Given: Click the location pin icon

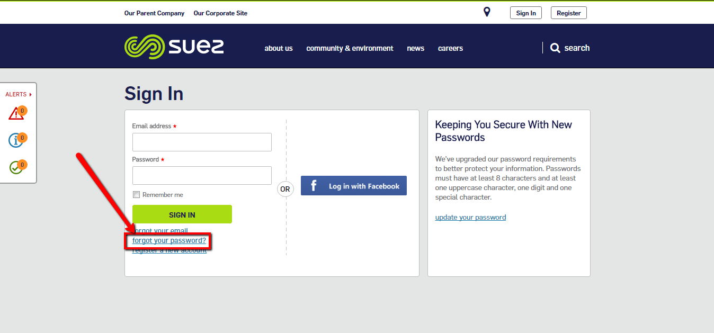Looking at the screenshot, I should pos(486,11).
